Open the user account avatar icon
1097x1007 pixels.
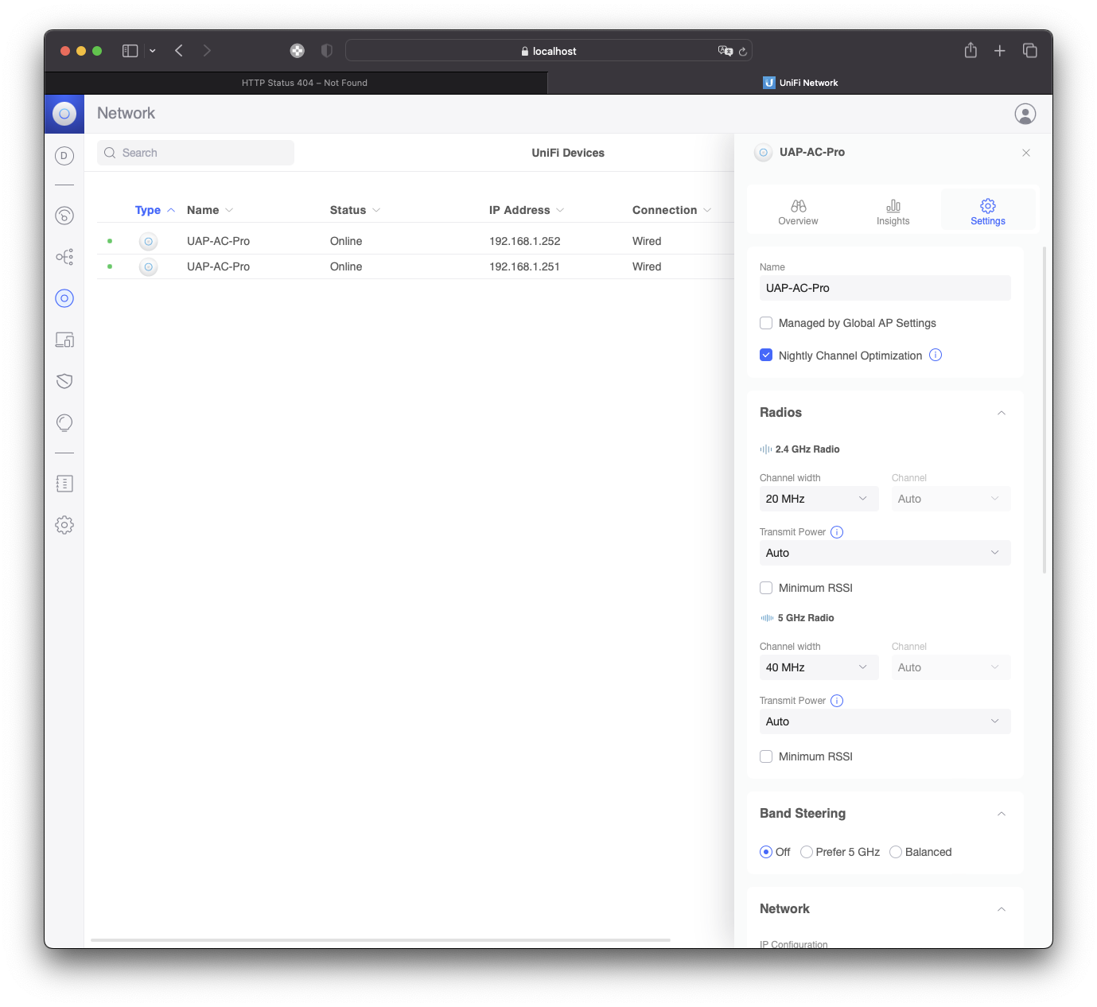pos(1025,114)
